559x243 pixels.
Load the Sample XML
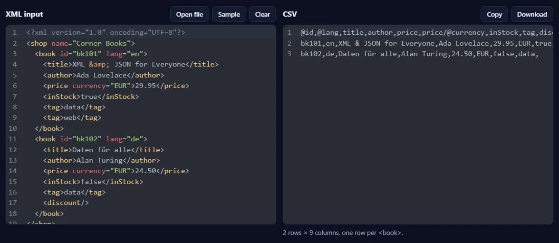click(x=229, y=14)
